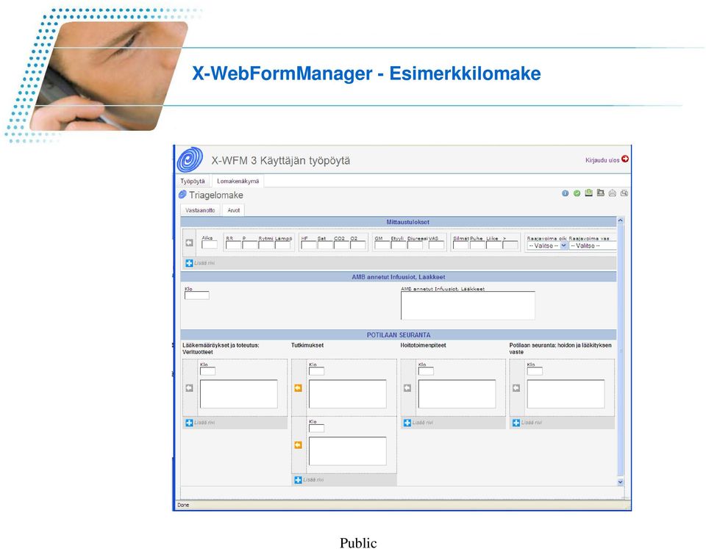The width and height of the screenshot is (706, 549).
Task: Click the first textarea in Tutkimukset column
Action: (x=348, y=394)
